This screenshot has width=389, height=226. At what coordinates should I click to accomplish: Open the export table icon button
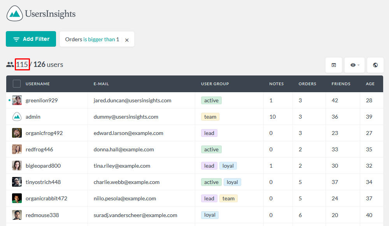pos(334,65)
